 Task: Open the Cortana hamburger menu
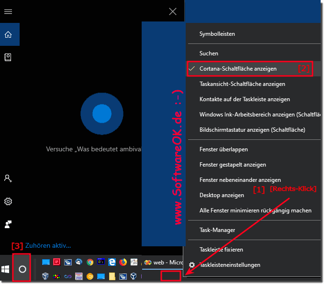(8, 11)
